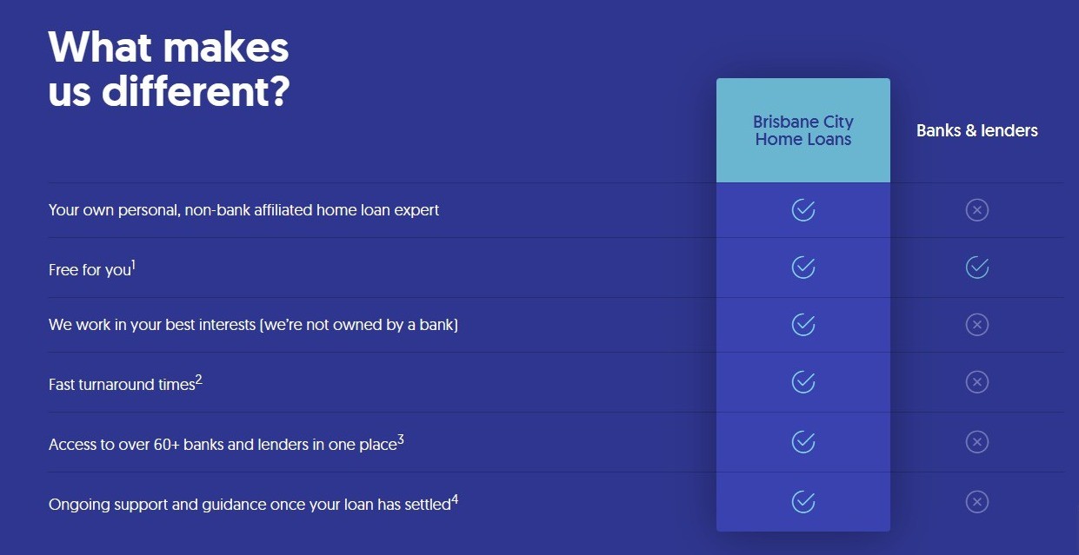Click Brisbane checkmark for Ongoing support row
This screenshot has width=1079, height=555.
803,502
